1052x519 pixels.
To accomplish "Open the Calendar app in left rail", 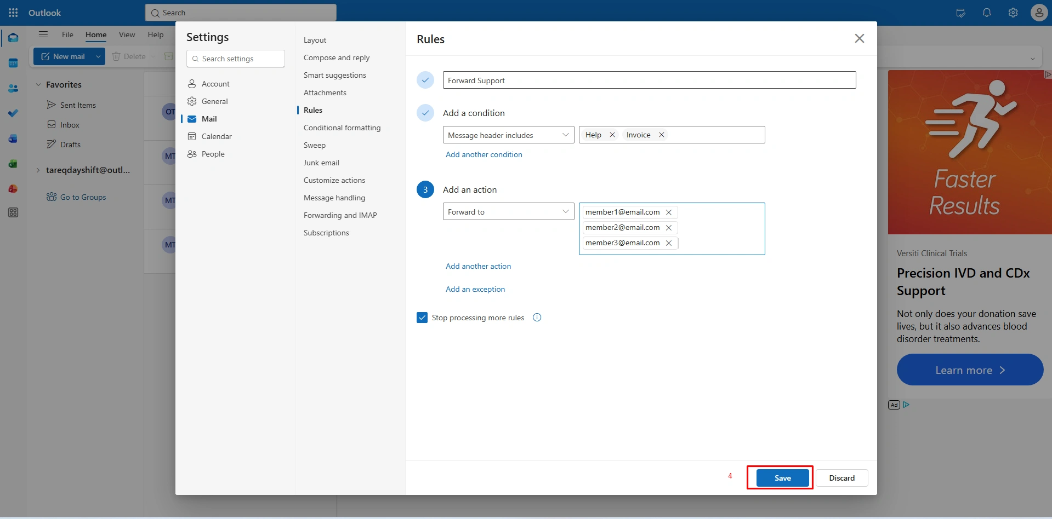I will click(13, 63).
